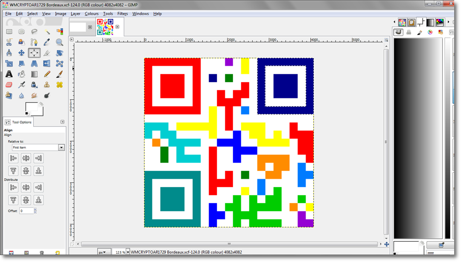The width and height of the screenshot is (461, 262).
Task: Select the Pencil tool
Action: click(x=47, y=74)
